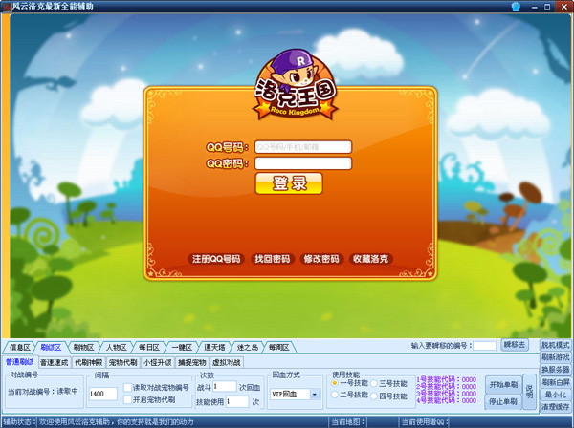Select the 虚拟对战 sub-tab
Viewport: 574px width, 428px height.
(x=226, y=362)
